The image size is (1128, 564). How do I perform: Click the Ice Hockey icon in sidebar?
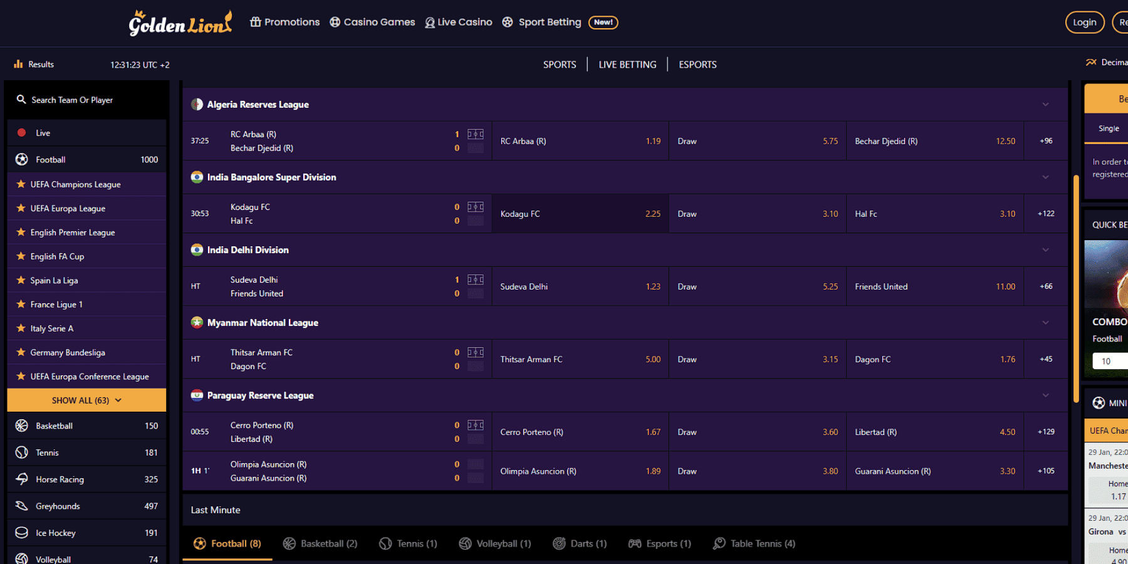click(22, 533)
